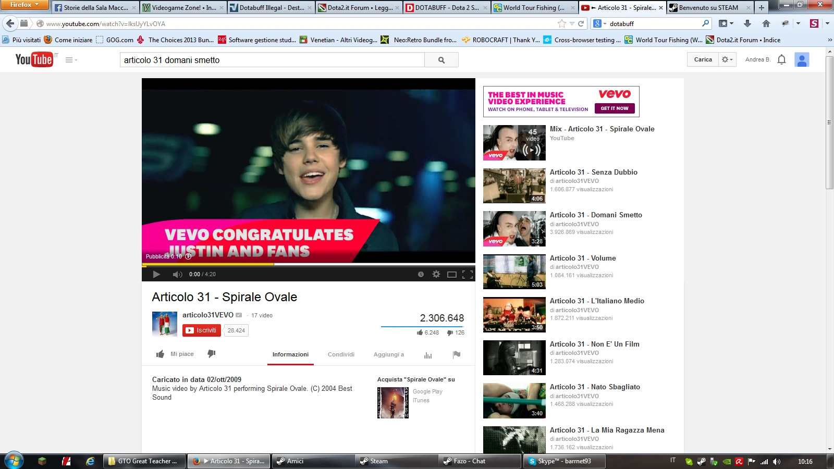834x469 pixels.
Task: Open Articolo 31 - L'Italiano Medio video
Action: [597, 301]
